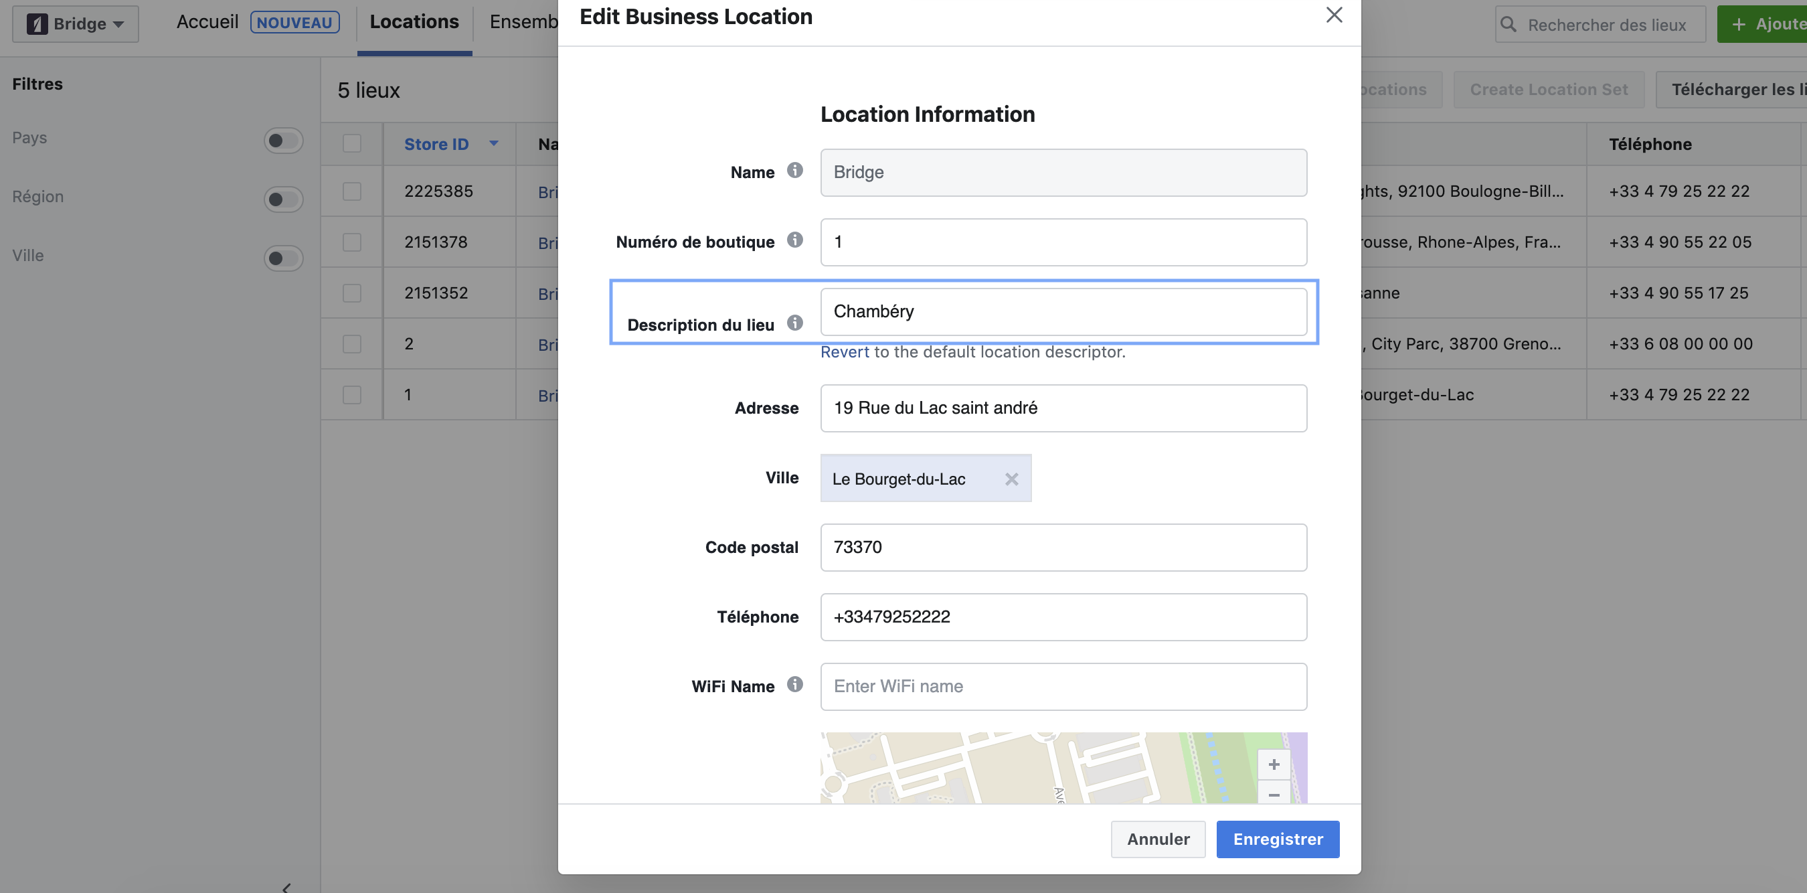This screenshot has width=1807, height=893.
Task: Click the Revert link
Action: pos(845,352)
